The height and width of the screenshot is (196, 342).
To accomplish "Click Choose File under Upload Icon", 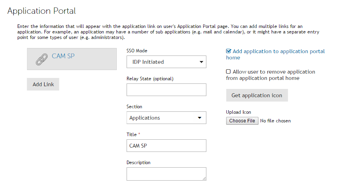I will click(242, 121).
